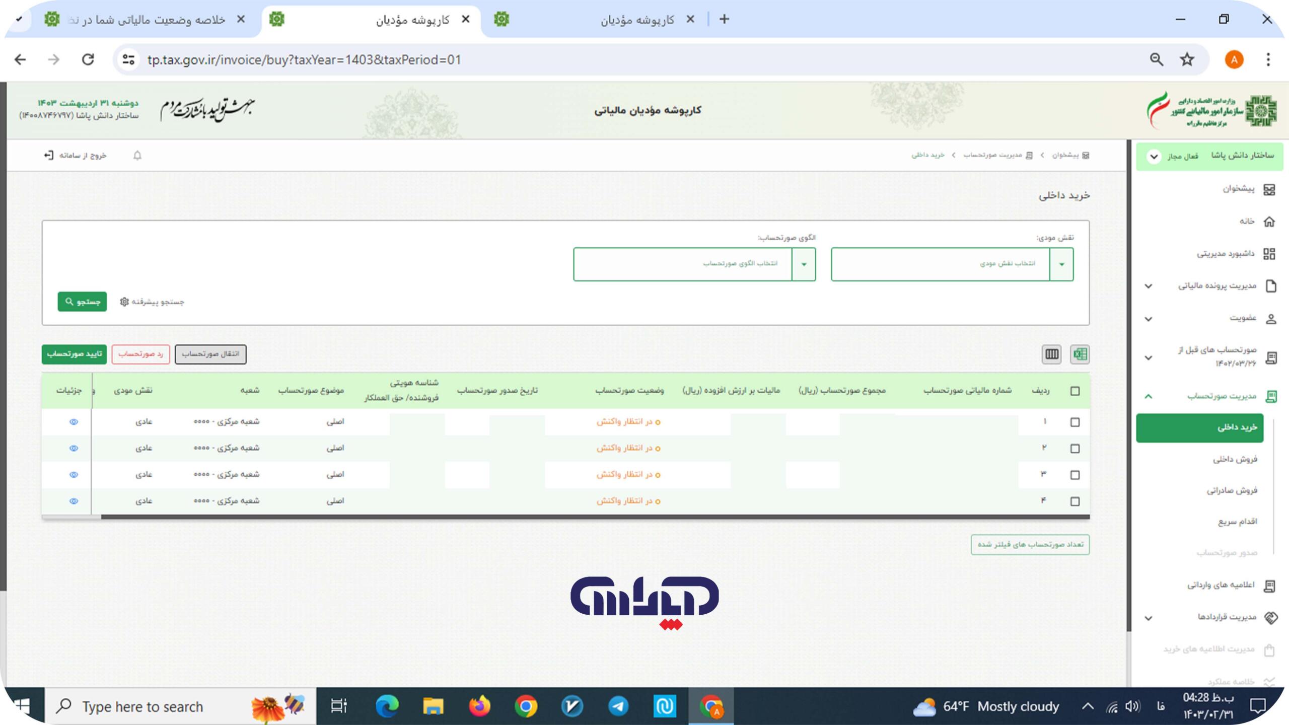Click the eye icon on row 1
This screenshot has width=1289, height=725.
coord(74,421)
